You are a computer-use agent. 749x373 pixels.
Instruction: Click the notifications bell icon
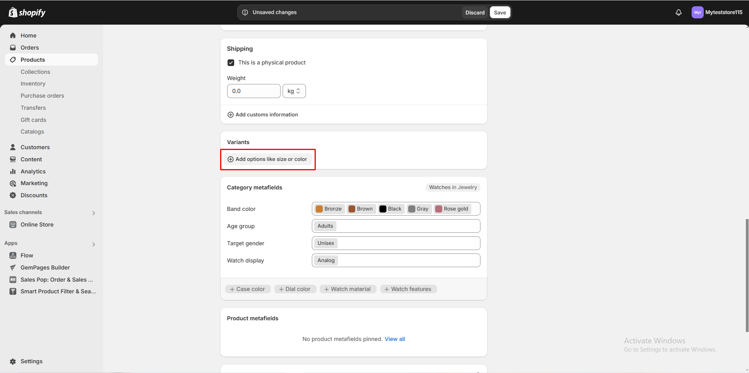point(678,12)
